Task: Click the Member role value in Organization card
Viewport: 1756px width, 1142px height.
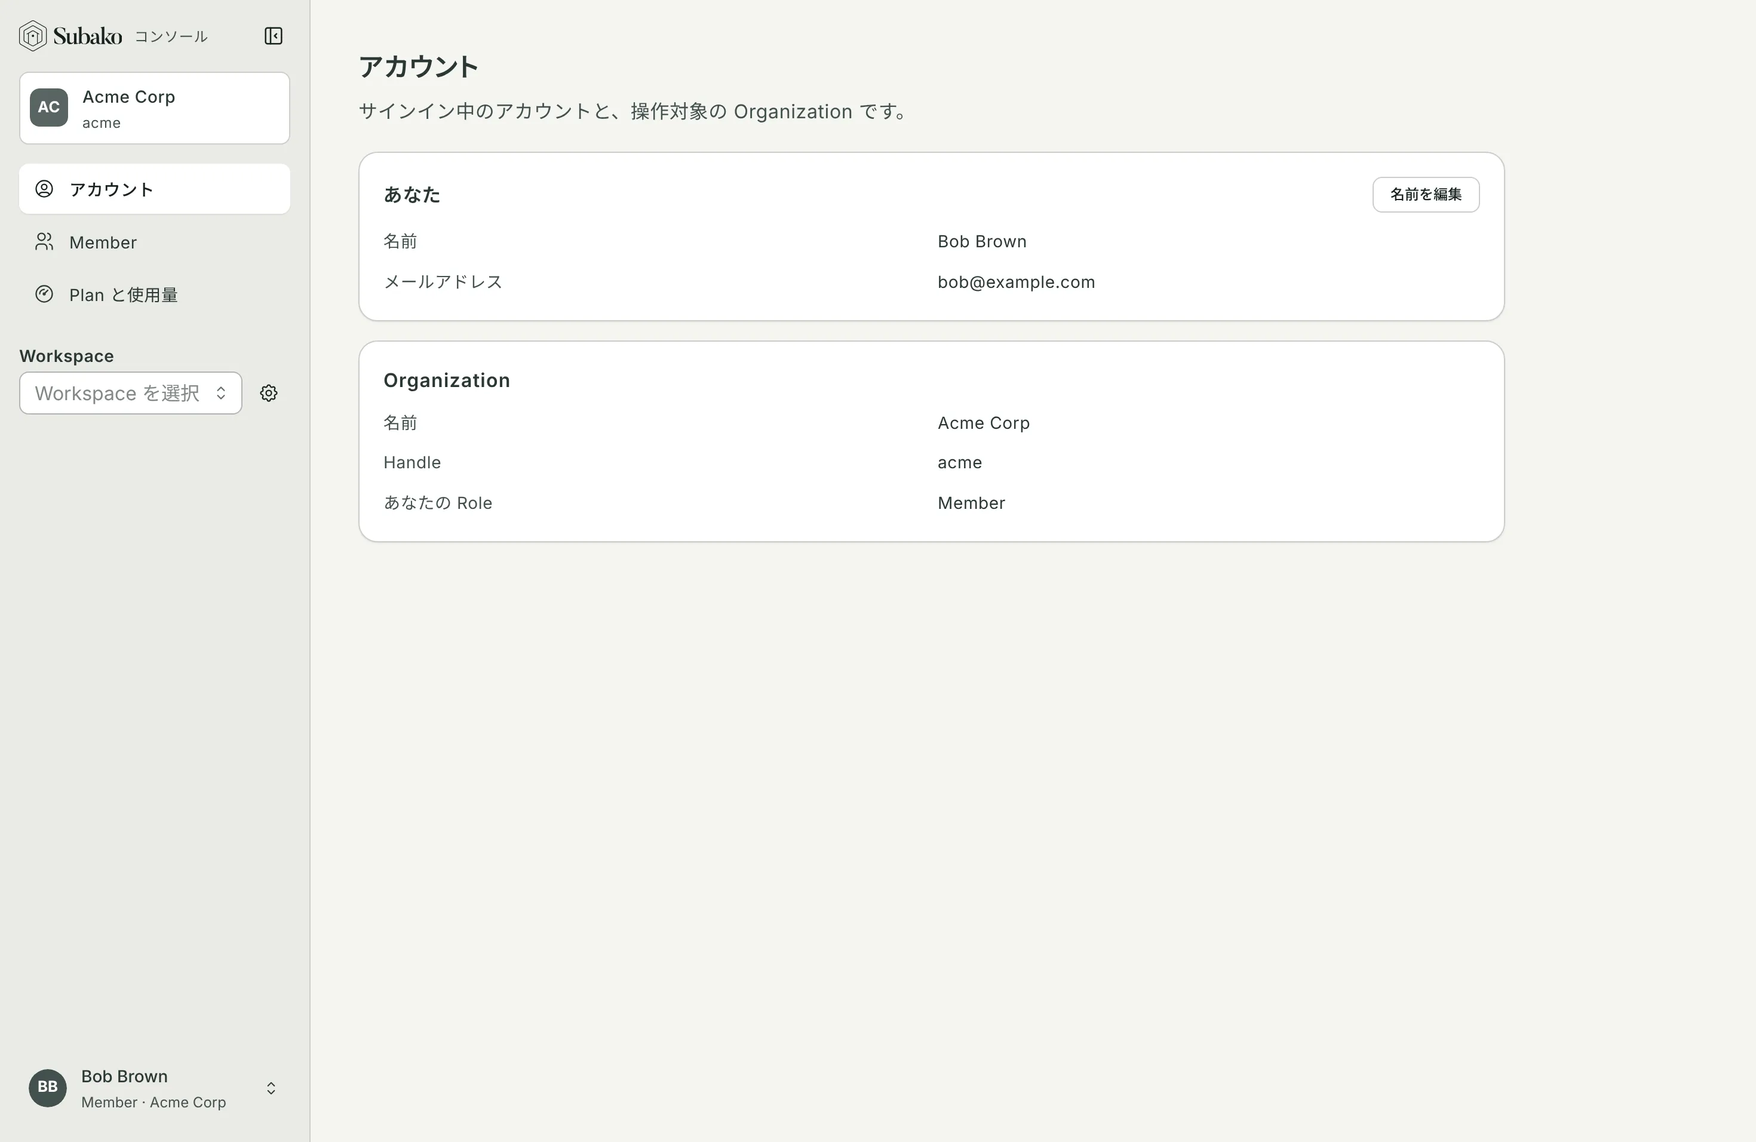Action: click(971, 503)
